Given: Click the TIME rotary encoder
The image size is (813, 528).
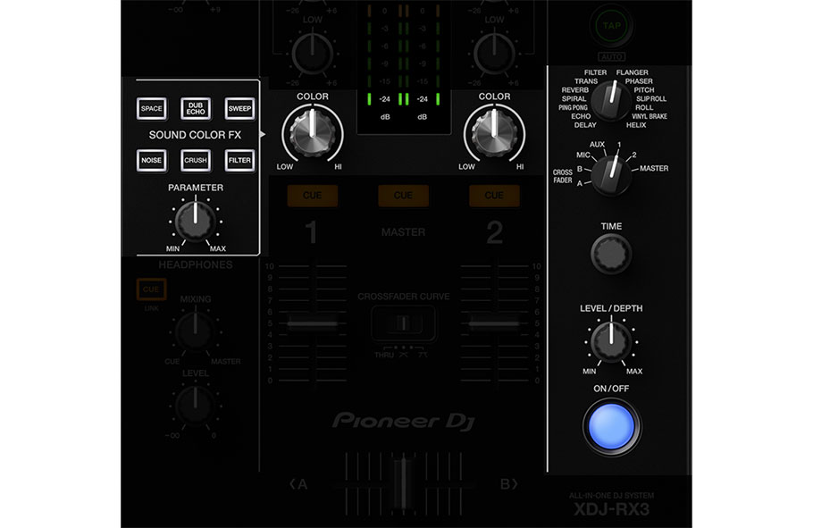Looking at the screenshot, I should pyautogui.click(x=611, y=254).
